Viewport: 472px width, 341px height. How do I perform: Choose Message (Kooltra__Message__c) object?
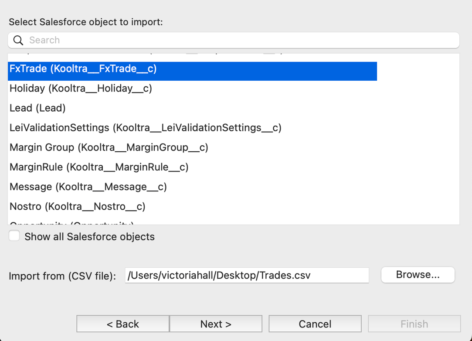point(192,187)
